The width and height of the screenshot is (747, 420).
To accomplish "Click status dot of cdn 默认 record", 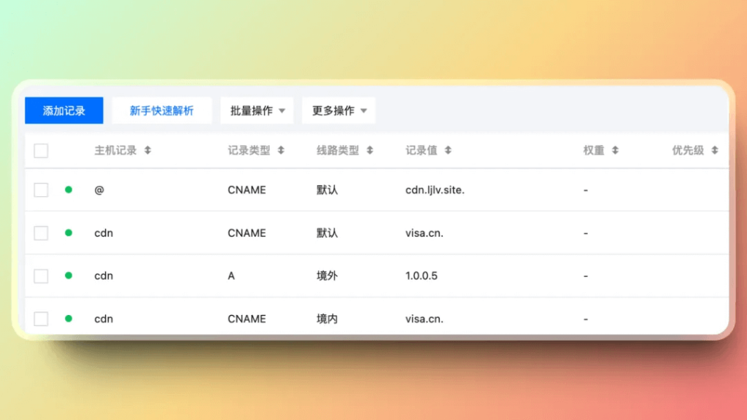I will pyautogui.click(x=69, y=233).
